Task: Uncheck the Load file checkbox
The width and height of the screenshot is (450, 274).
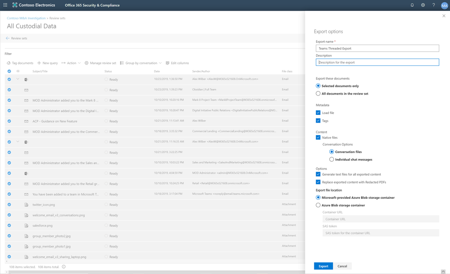Action: pos(318,113)
